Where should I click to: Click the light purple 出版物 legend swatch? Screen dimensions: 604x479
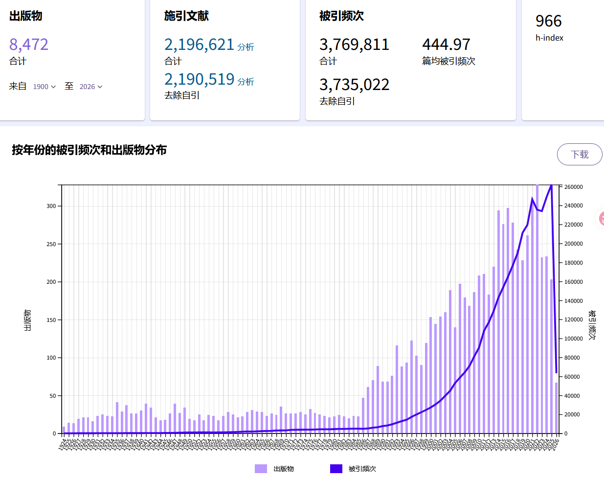pyautogui.click(x=261, y=469)
